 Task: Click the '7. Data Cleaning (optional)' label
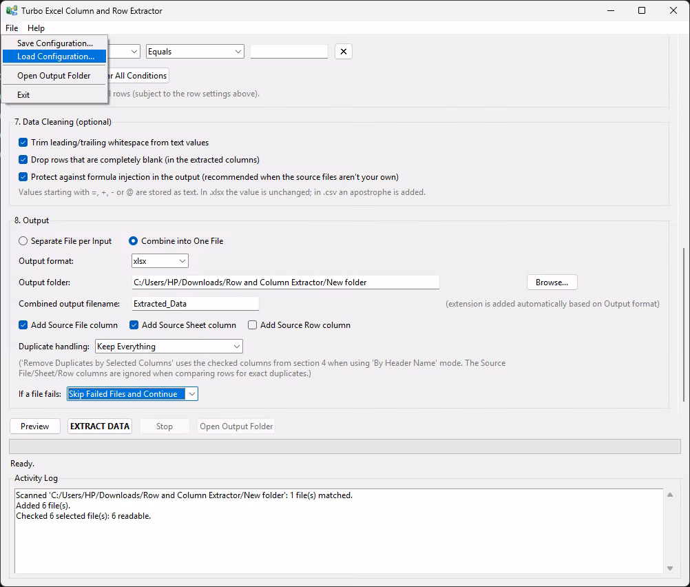tap(63, 121)
